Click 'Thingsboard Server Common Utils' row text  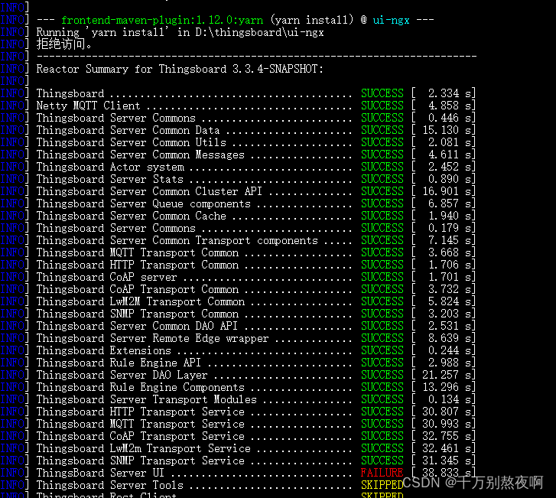pyautogui.click(x=132, y=142)
